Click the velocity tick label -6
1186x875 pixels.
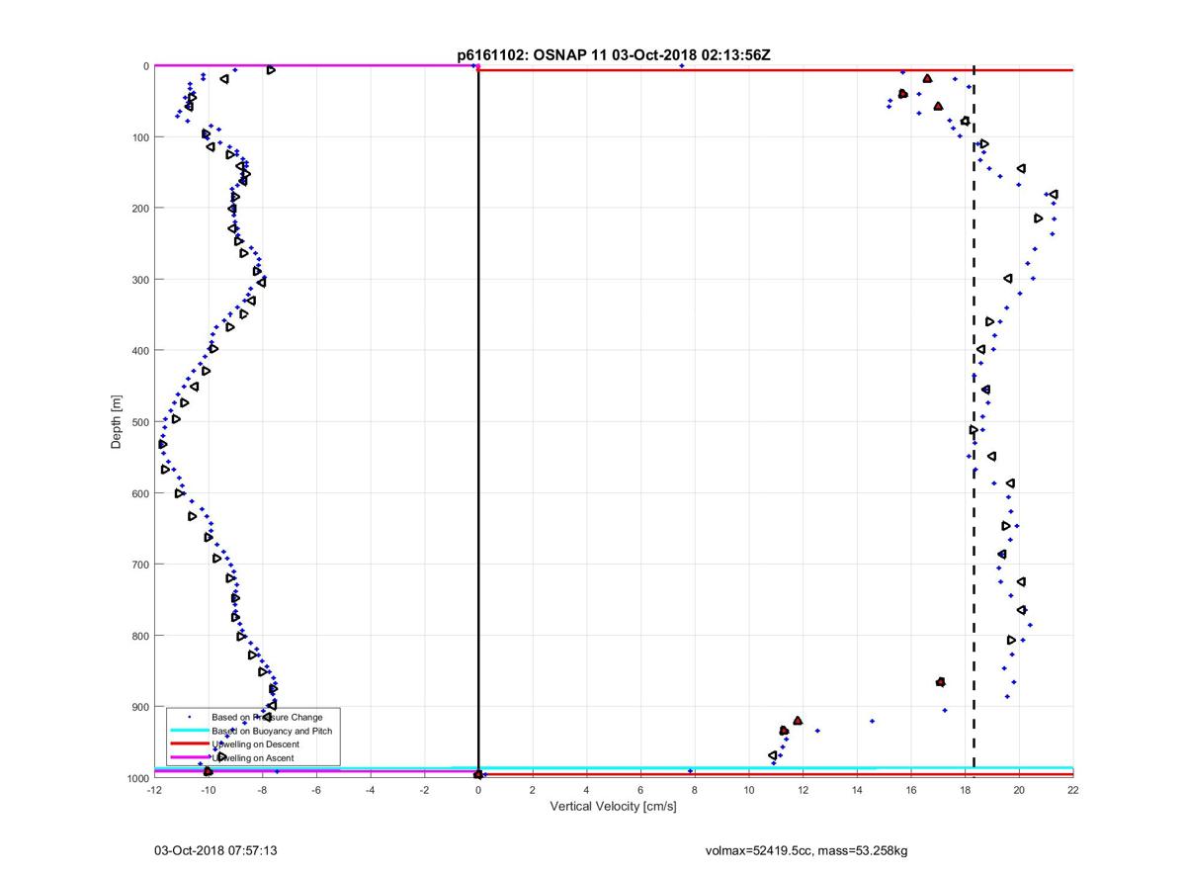tap(316, 791)
